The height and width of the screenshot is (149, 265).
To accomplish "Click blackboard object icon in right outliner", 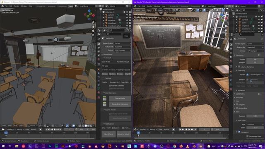I will [239, 29].
